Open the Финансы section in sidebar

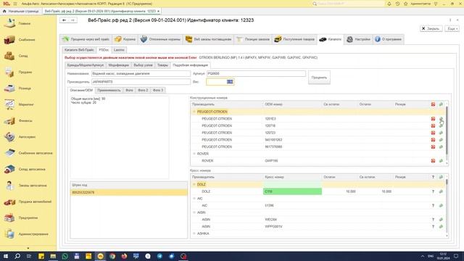click(25, 121)
